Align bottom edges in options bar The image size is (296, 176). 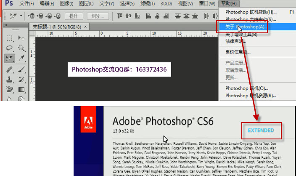pyautogui.click(x=137, y=16)
